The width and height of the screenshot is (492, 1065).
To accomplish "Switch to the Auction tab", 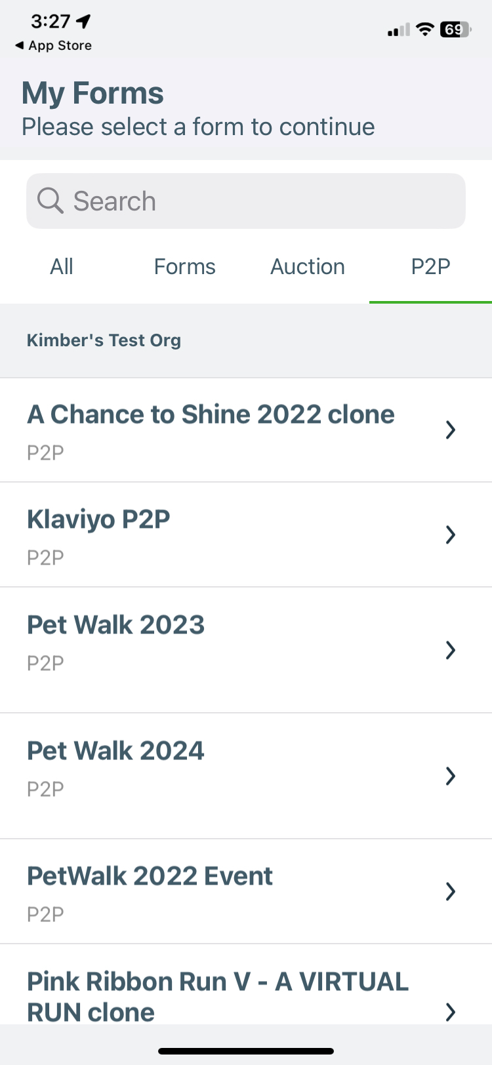I will click(x=308, y=267).
